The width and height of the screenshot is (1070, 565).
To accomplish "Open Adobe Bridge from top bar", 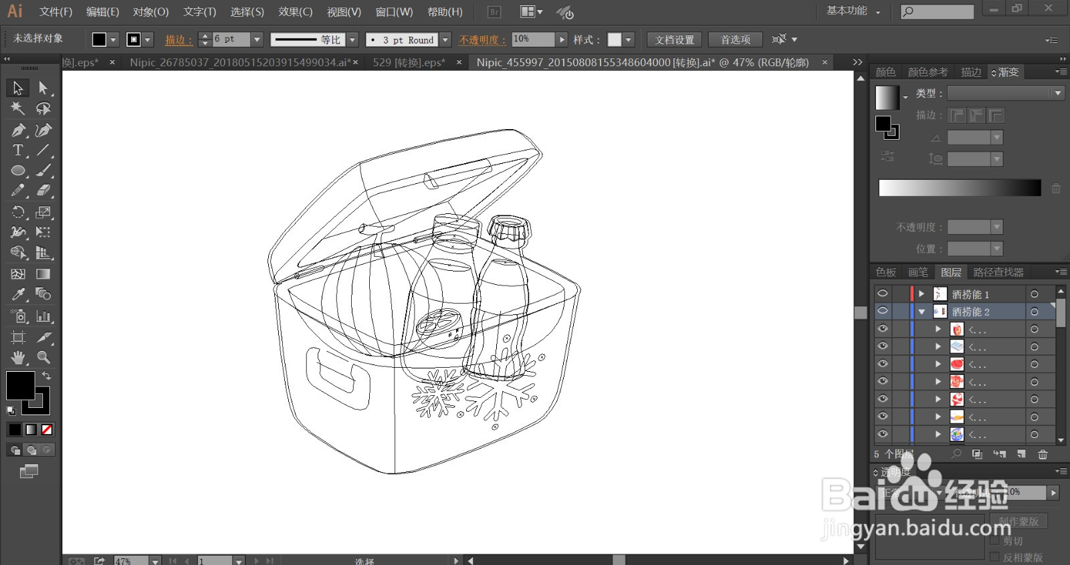I will (x=494, y=11).
